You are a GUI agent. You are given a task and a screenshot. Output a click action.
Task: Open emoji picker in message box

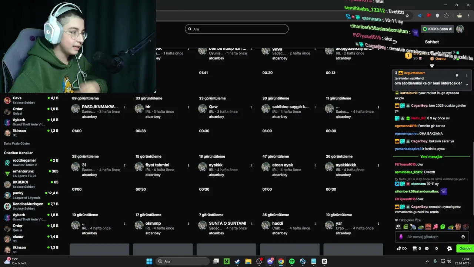pyautogui.click(x=463, y=237)
